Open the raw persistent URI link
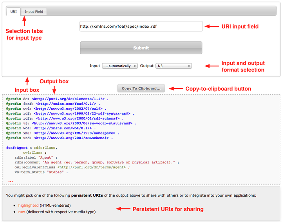This screenshot has width=282, height=222. pyautogui.click(x=22, y=212)
